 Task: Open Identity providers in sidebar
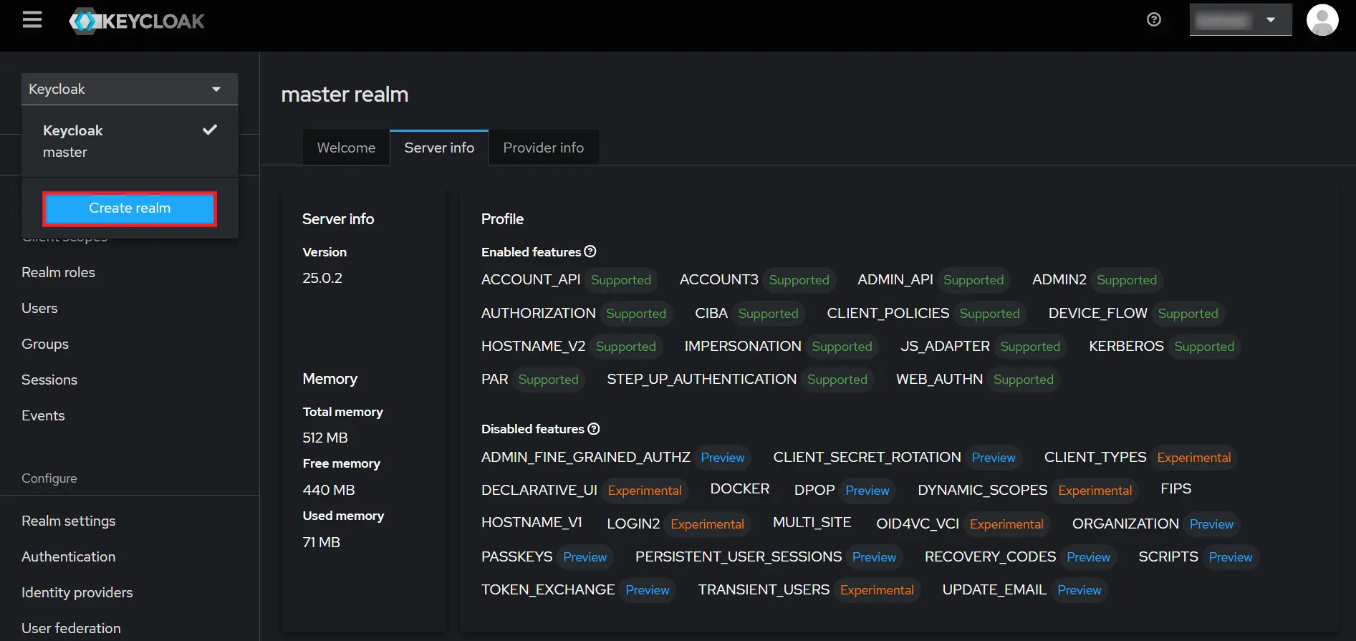[77, 592]
